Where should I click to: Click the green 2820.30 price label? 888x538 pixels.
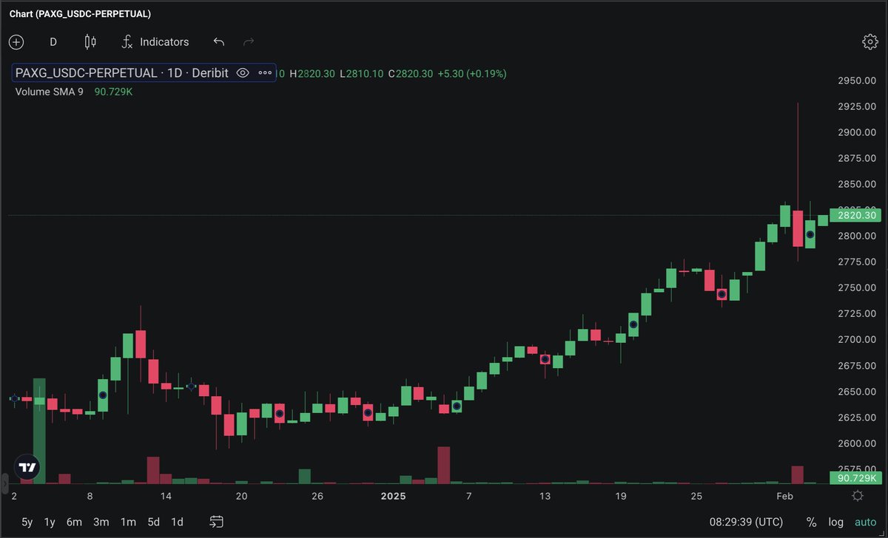855,215
